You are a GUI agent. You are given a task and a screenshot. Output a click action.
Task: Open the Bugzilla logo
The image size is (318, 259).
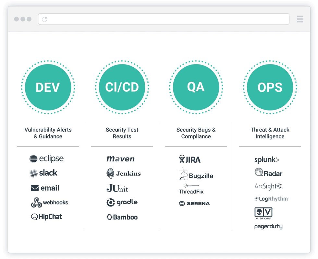(x=196, y=176)
